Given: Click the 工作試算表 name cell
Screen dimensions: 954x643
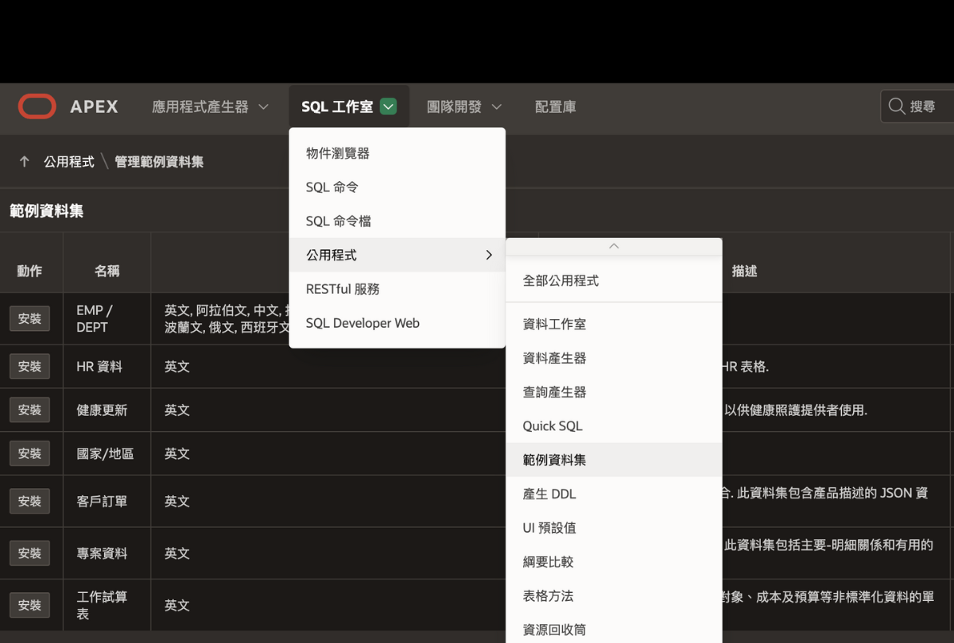Looking at the screenshot, I should click(107, 605).
